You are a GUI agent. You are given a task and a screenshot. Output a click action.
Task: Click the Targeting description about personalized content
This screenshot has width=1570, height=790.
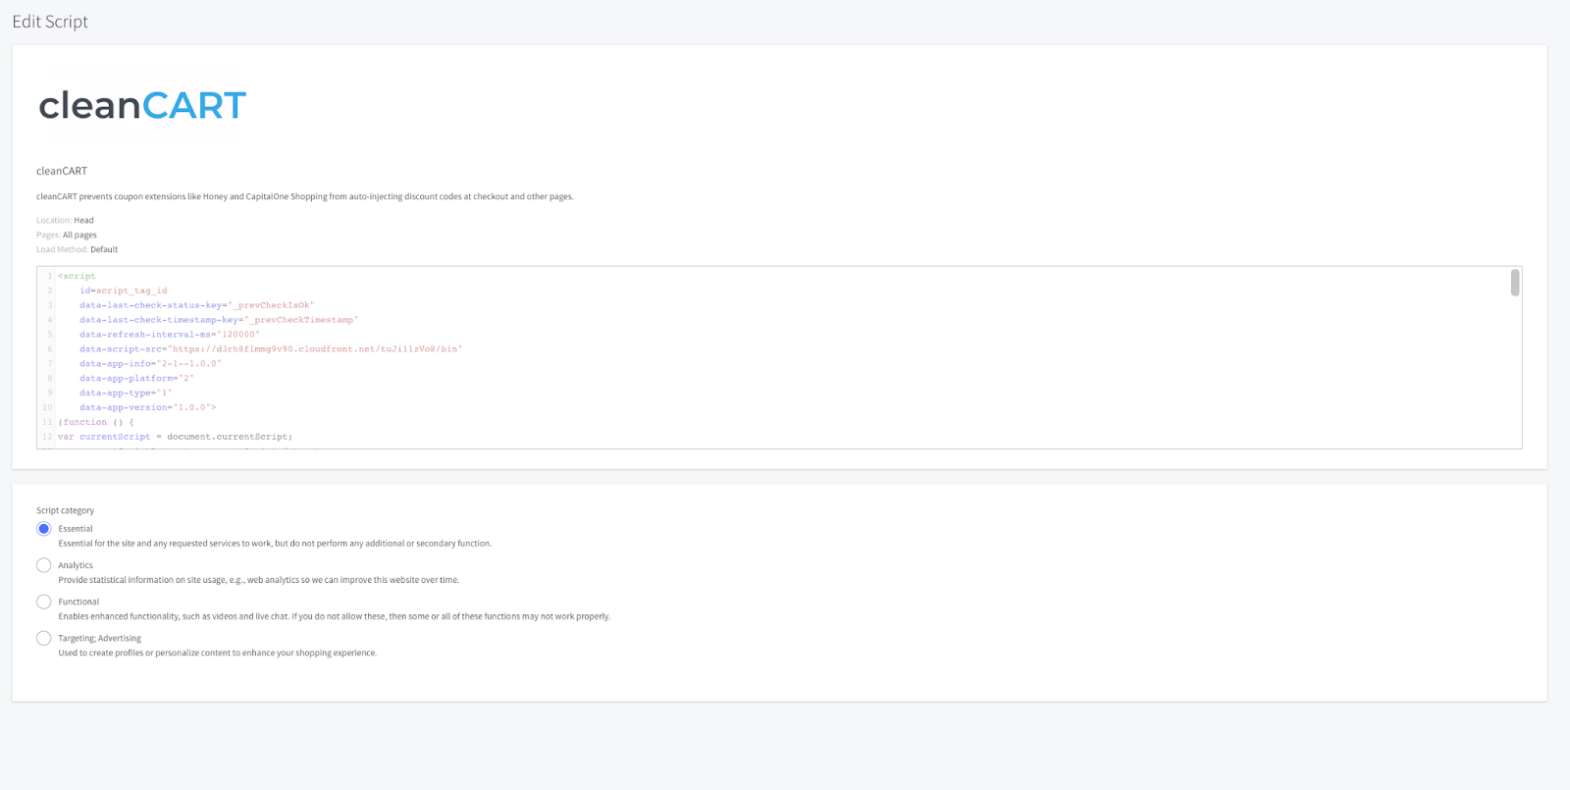pos(217,653)
